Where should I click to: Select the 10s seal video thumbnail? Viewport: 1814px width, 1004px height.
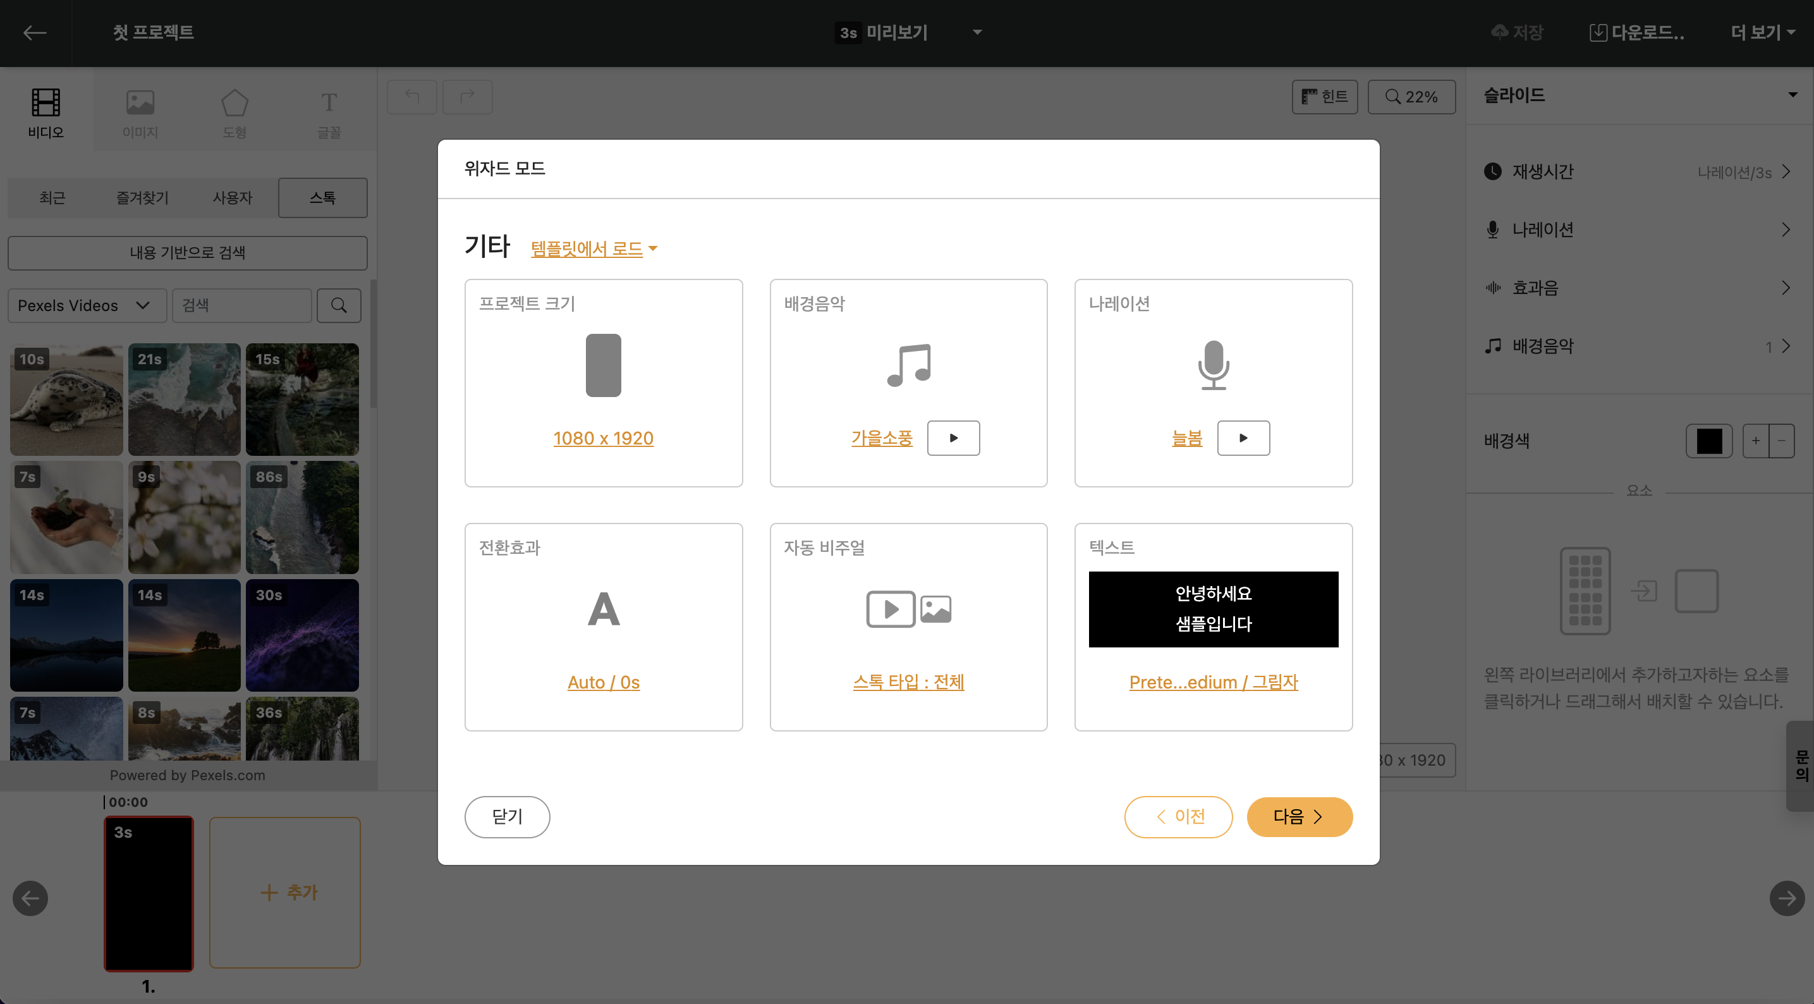click(66, 399)
